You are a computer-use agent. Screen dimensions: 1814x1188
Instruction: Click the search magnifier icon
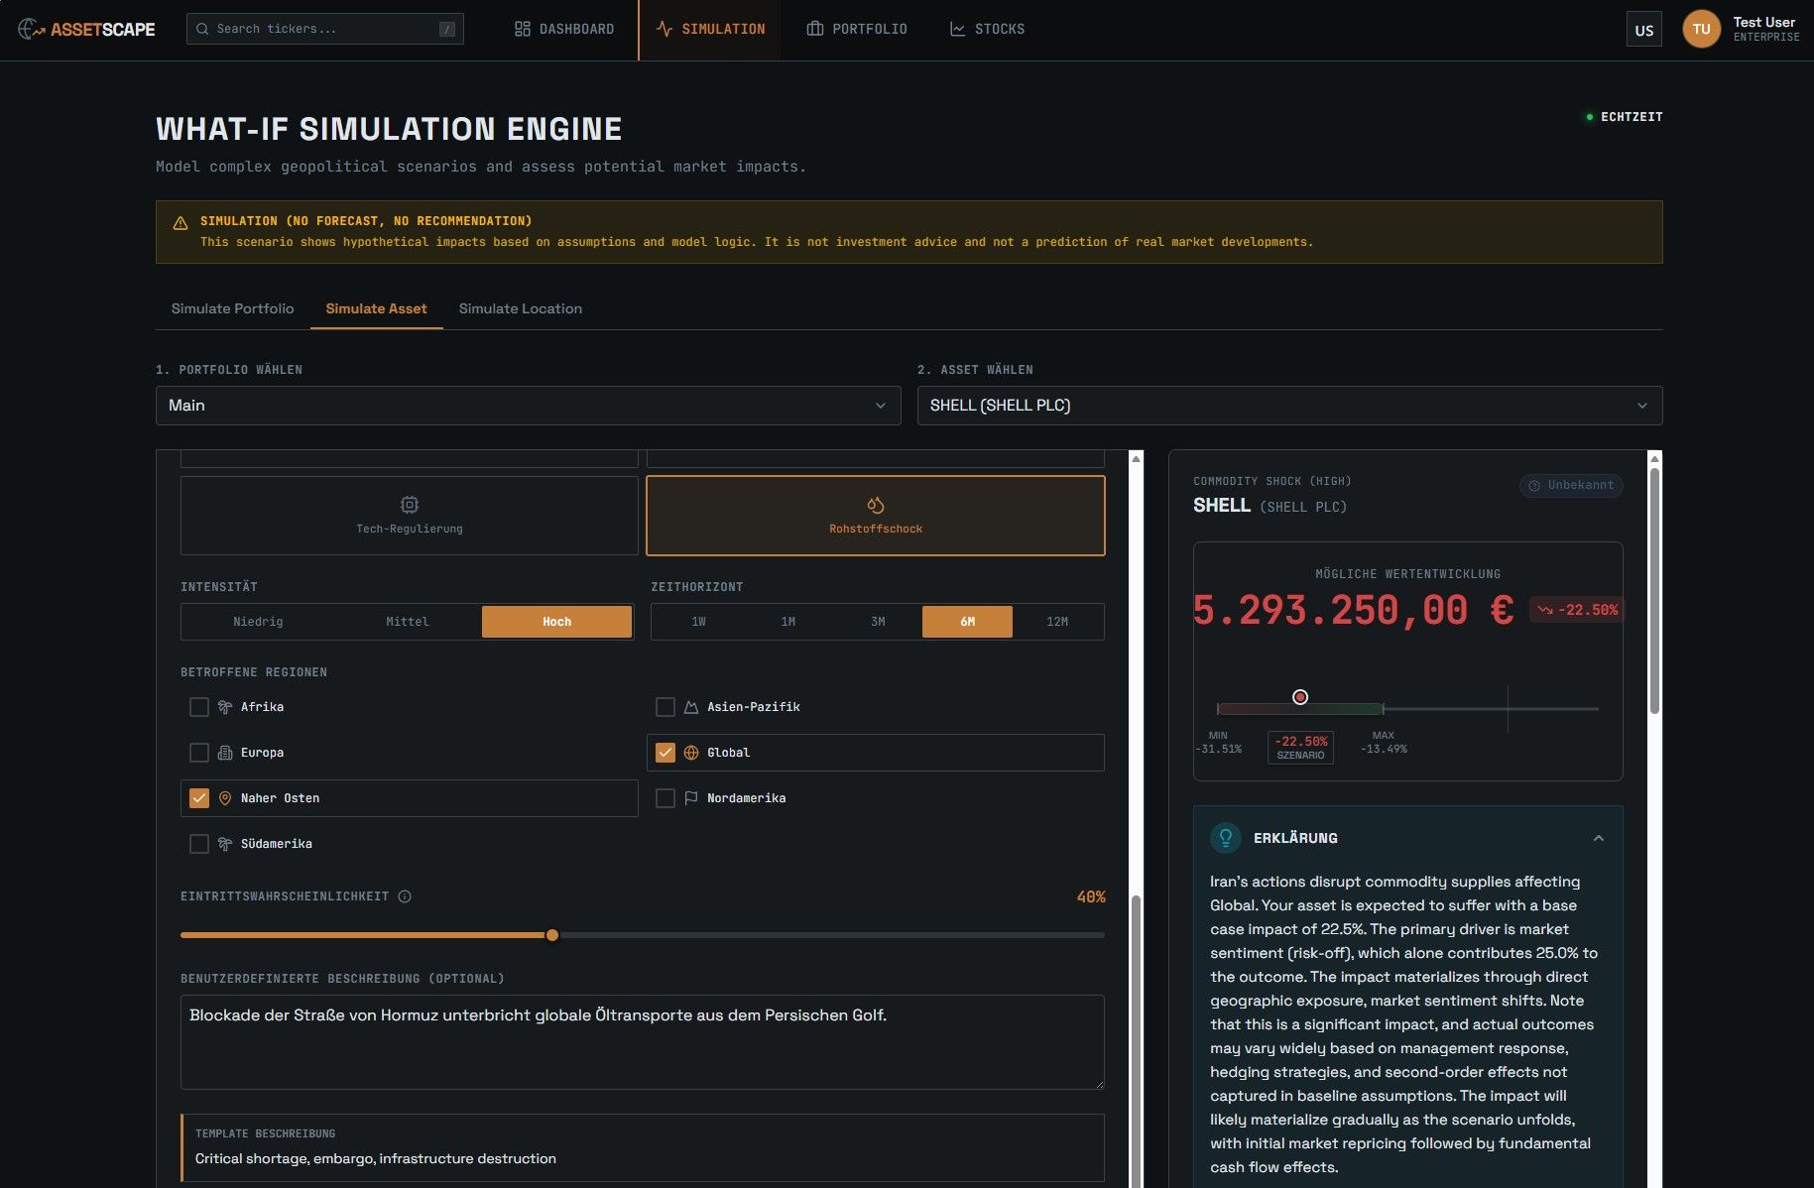coord(202,29)
